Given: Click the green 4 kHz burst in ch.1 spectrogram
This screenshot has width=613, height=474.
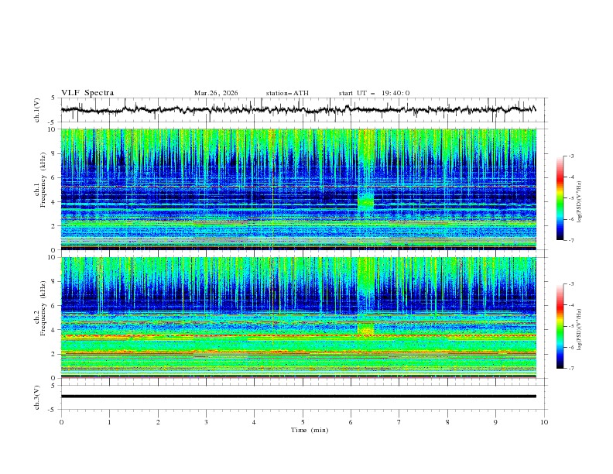Looking at the screenshot, I should pyautogui.click(x=366, y=202).
